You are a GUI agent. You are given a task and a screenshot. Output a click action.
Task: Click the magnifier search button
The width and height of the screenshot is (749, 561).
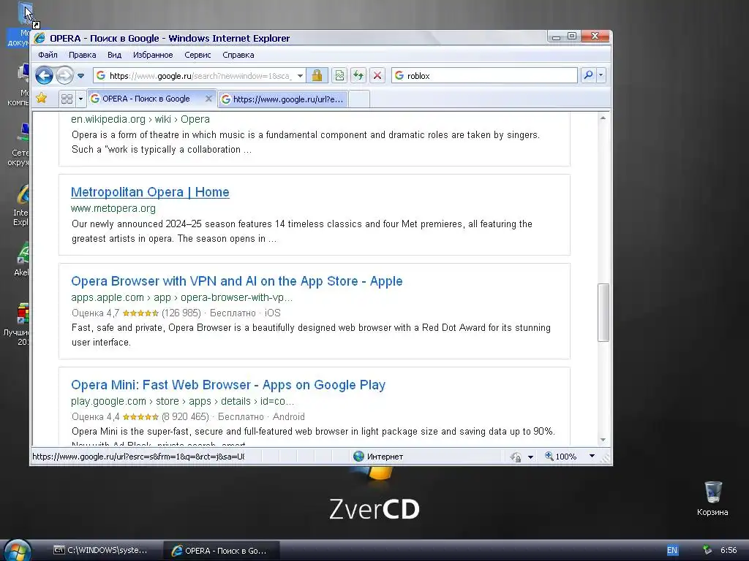[x=589, y=75]
